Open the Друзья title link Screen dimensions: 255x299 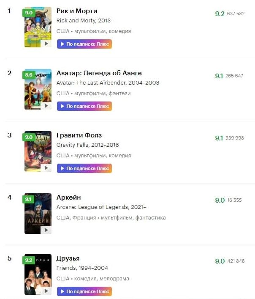68,258
